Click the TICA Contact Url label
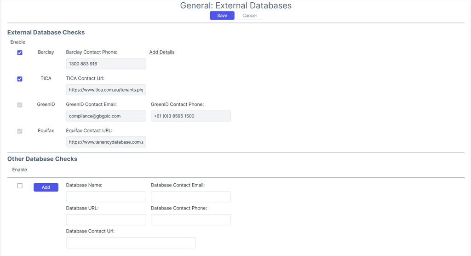471x256 pixels. coord(85,78)
